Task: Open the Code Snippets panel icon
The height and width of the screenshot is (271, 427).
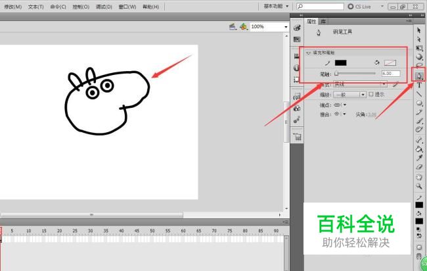Action: pos(297,97)
